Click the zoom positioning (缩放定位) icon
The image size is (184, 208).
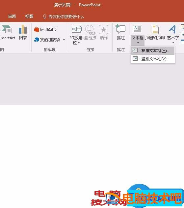pos(77,29)
